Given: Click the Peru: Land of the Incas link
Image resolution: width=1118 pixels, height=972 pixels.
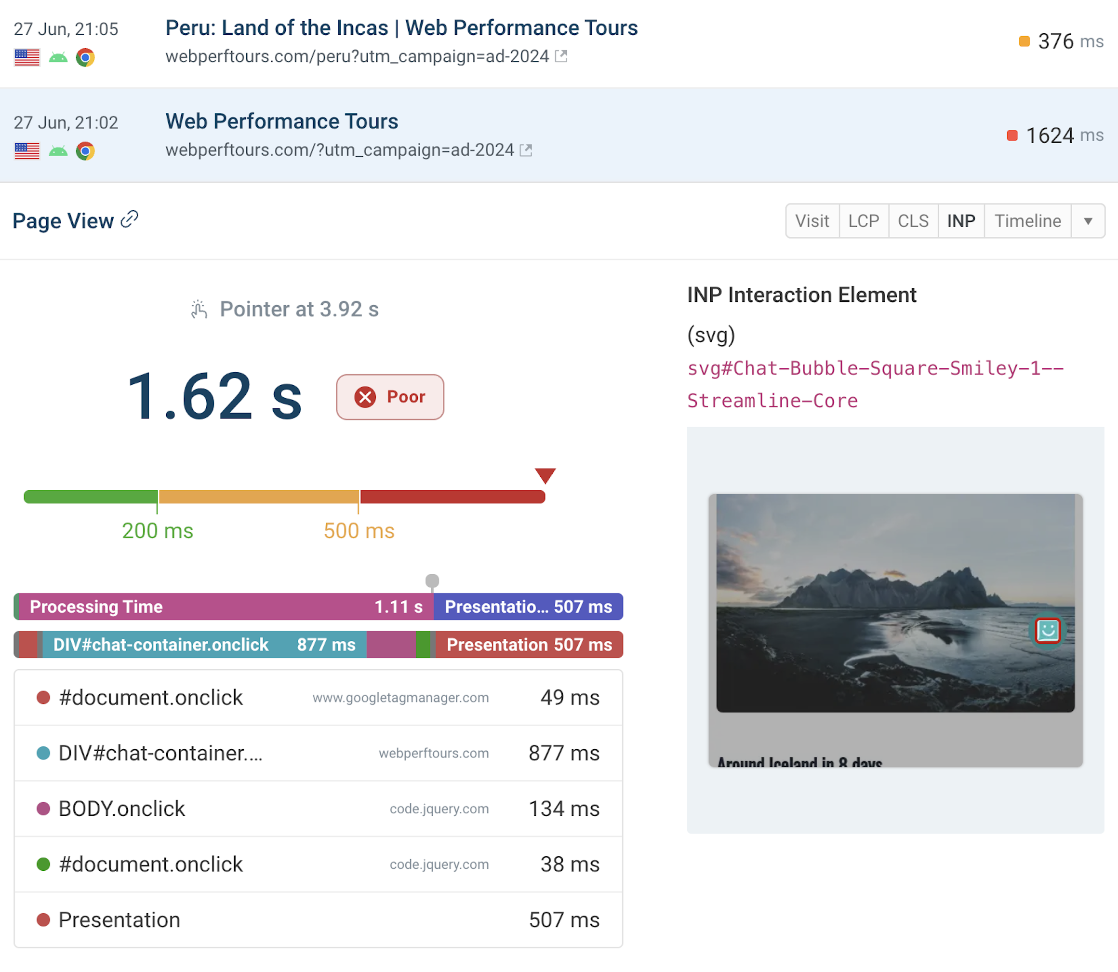Looking at the screenshot, I should tap(402, 27).
